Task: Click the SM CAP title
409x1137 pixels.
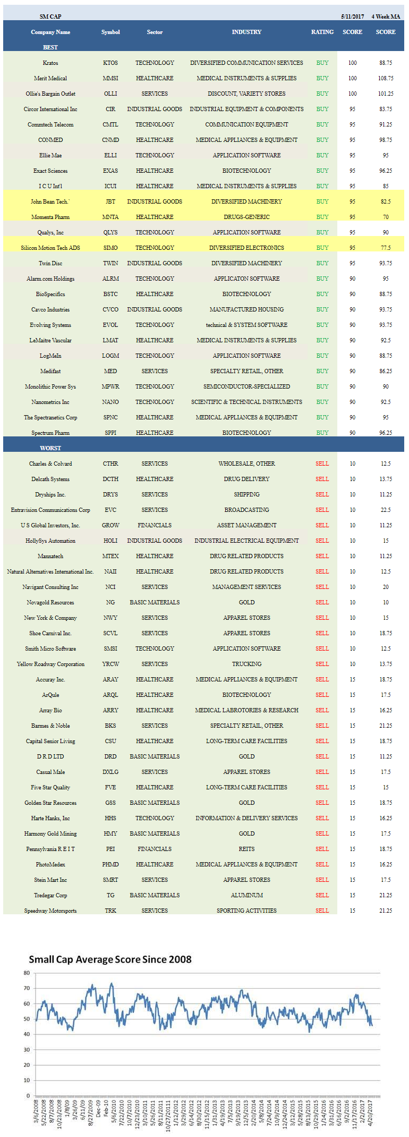Action: coord(50,16)
